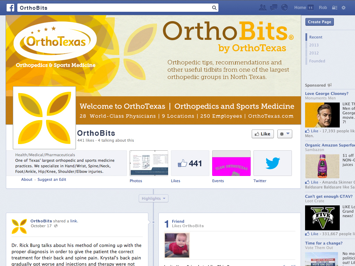The height and width of the screenshot is (266, 355).
Task: Click the baby friend photo
Action: pos(177,246)
